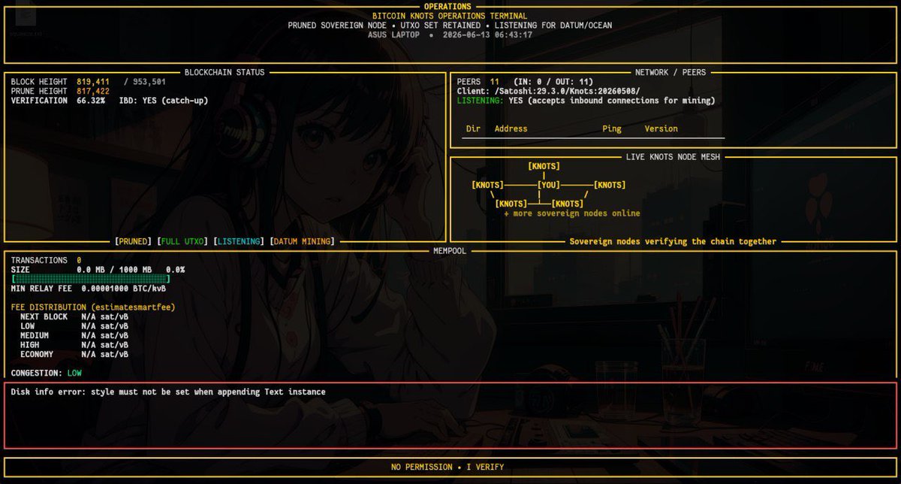Screen dimensions: 901x484
Task: Click the mempool size progress bar
Action: (91, 279)
